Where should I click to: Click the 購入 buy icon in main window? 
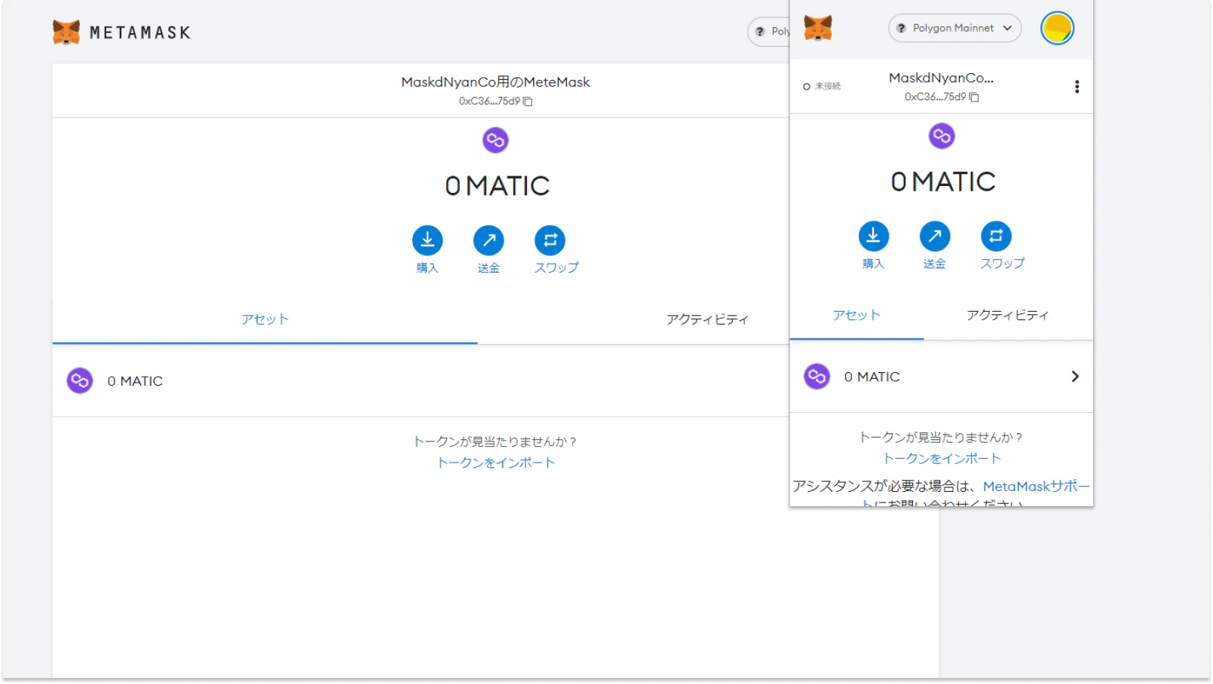click(427, 240)
